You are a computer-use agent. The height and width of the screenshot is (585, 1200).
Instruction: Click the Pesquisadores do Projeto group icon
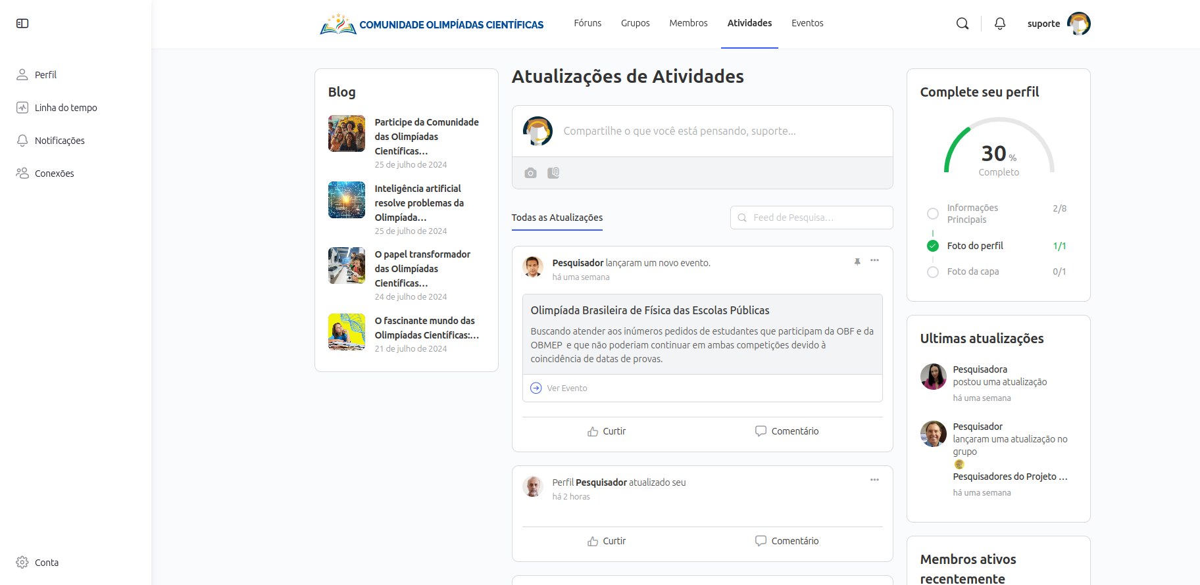(x=959, y=465)
